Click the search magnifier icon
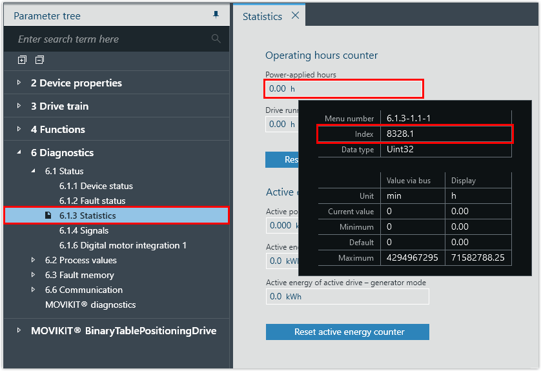This screenshot has width=541, height=371. 216,39
